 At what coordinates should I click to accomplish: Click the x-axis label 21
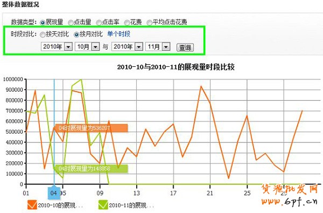pyautogui.click(x=210, y=193)
